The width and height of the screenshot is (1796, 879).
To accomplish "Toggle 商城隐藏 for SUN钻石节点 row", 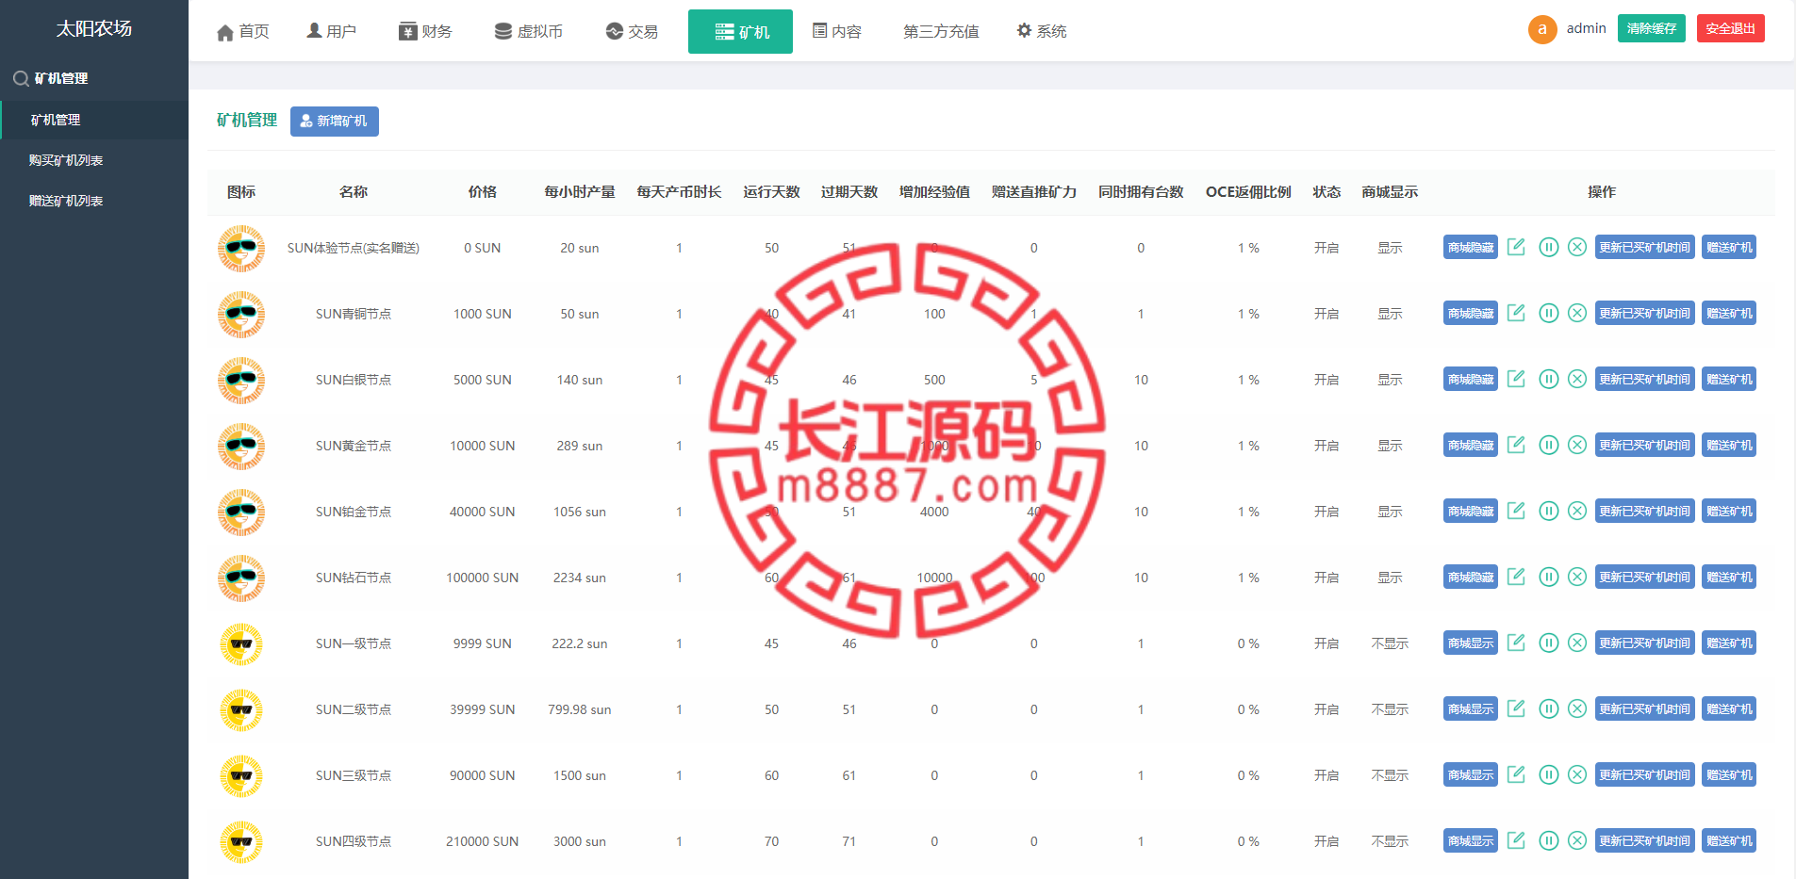I will coord(1471,578).
